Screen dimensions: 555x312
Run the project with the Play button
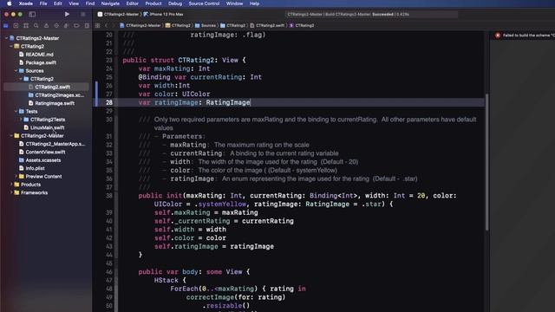[x=67, y=14]
